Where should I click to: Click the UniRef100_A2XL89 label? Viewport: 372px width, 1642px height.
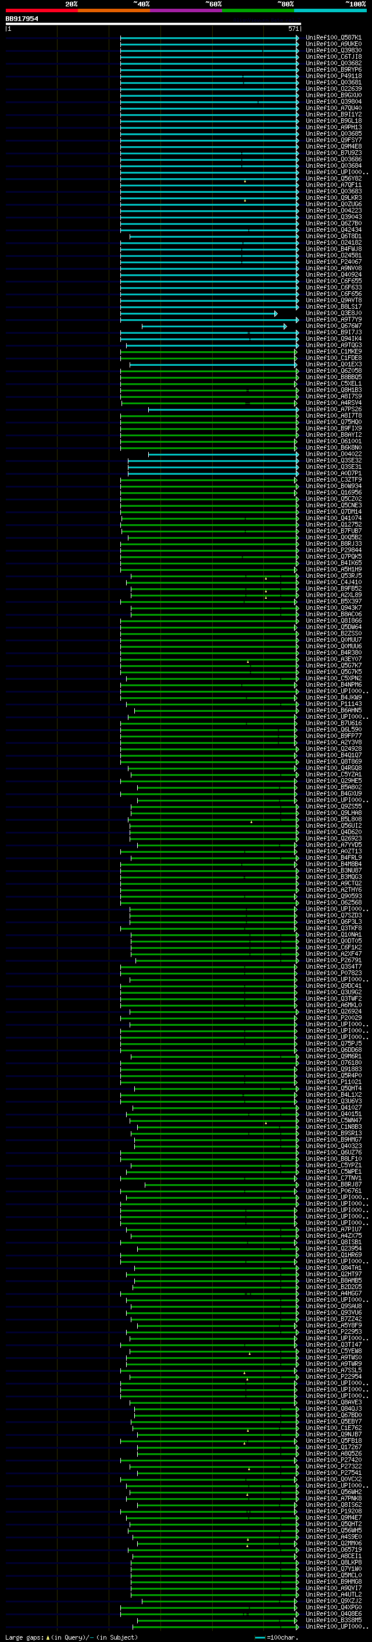[x=333, y=595]
